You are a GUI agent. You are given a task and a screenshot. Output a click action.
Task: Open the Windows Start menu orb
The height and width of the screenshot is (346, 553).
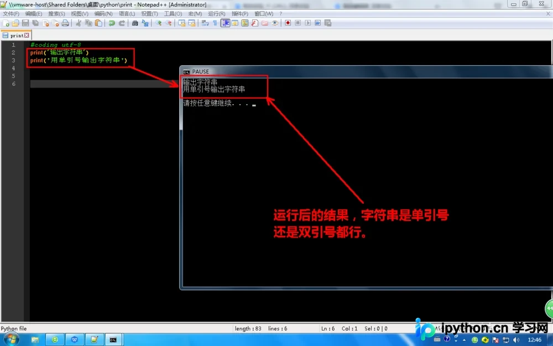(x=10, y=339)
